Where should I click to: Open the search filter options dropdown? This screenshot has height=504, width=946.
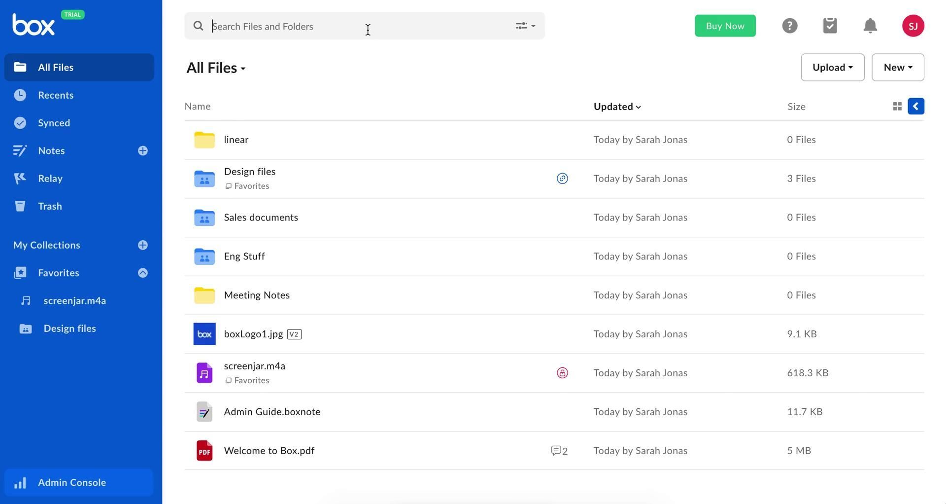click(525, 26)
